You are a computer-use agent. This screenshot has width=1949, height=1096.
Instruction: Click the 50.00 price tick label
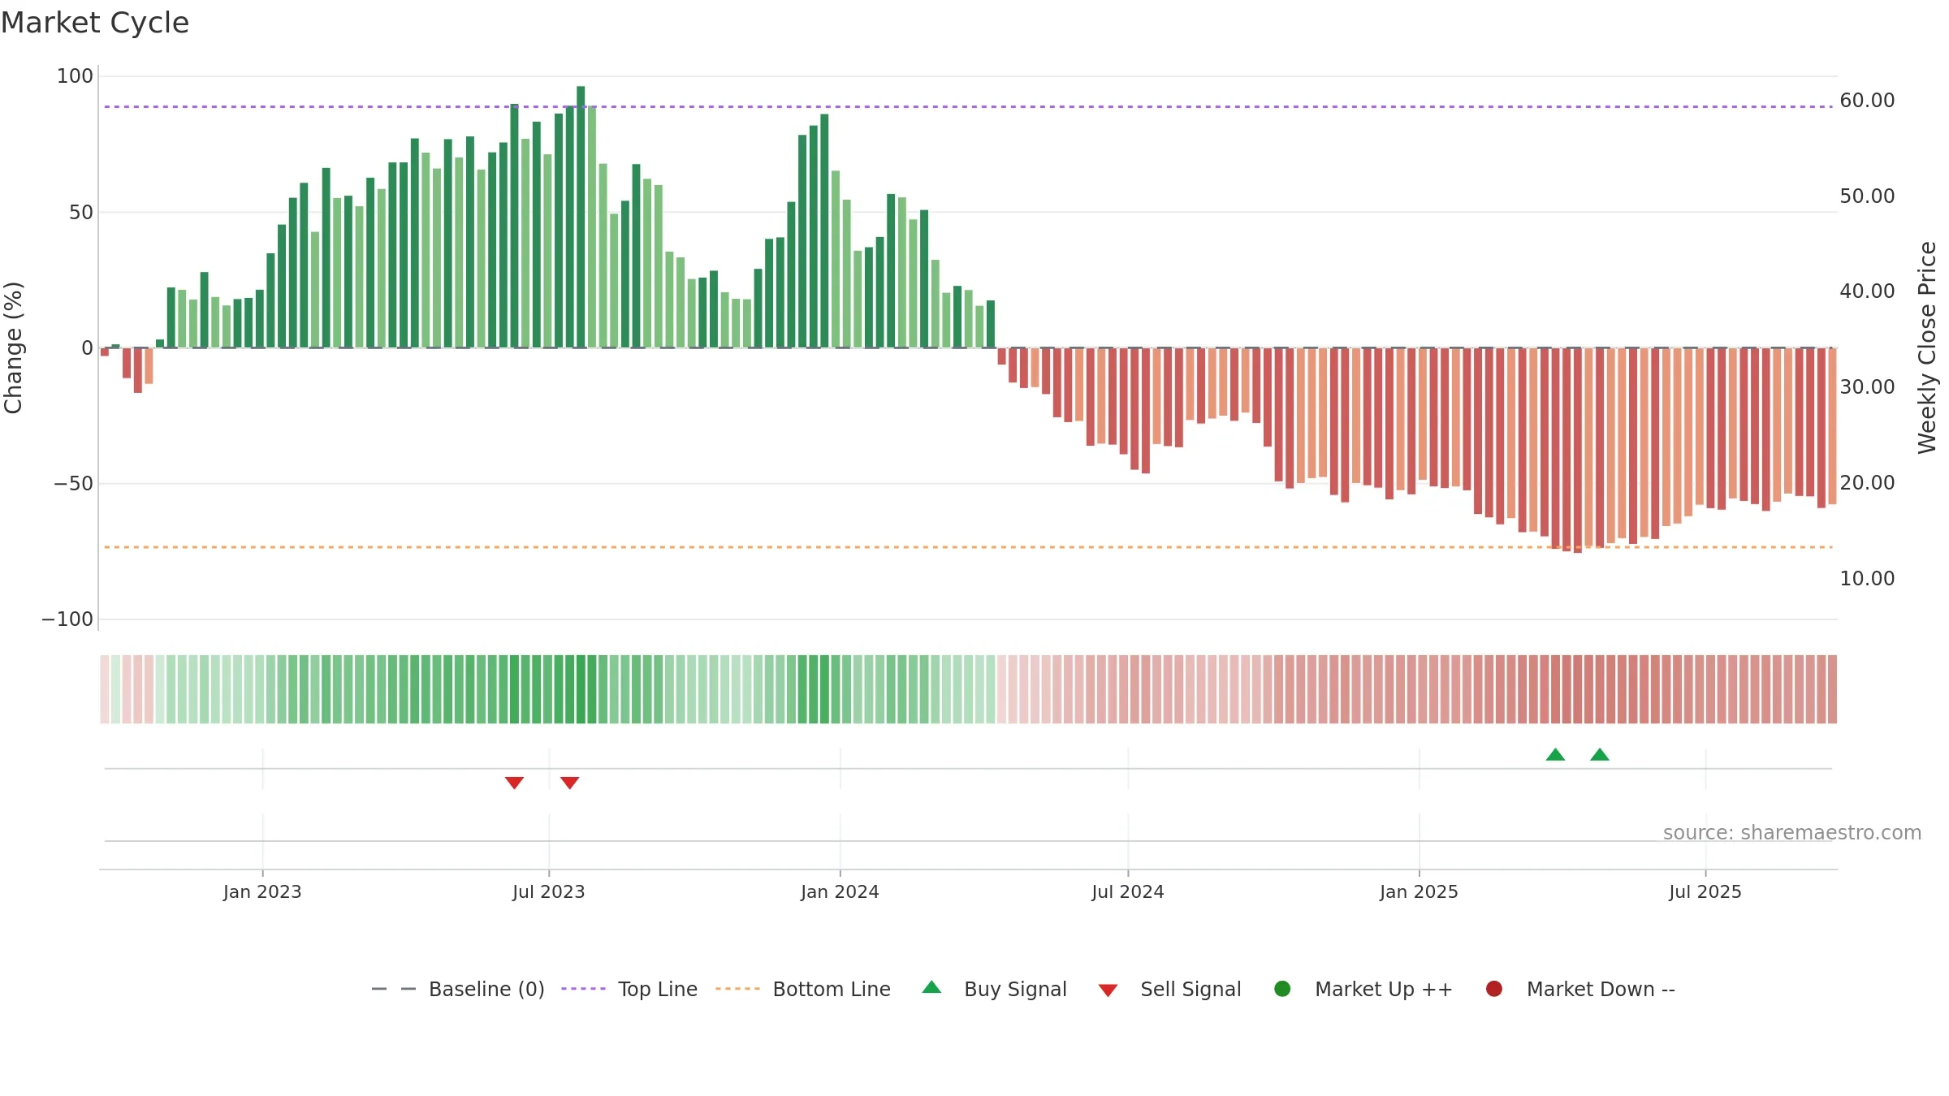[x=1867, y=196]
